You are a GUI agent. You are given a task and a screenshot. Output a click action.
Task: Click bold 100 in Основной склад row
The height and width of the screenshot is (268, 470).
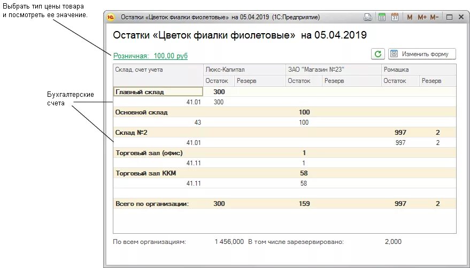pos(304,112)
